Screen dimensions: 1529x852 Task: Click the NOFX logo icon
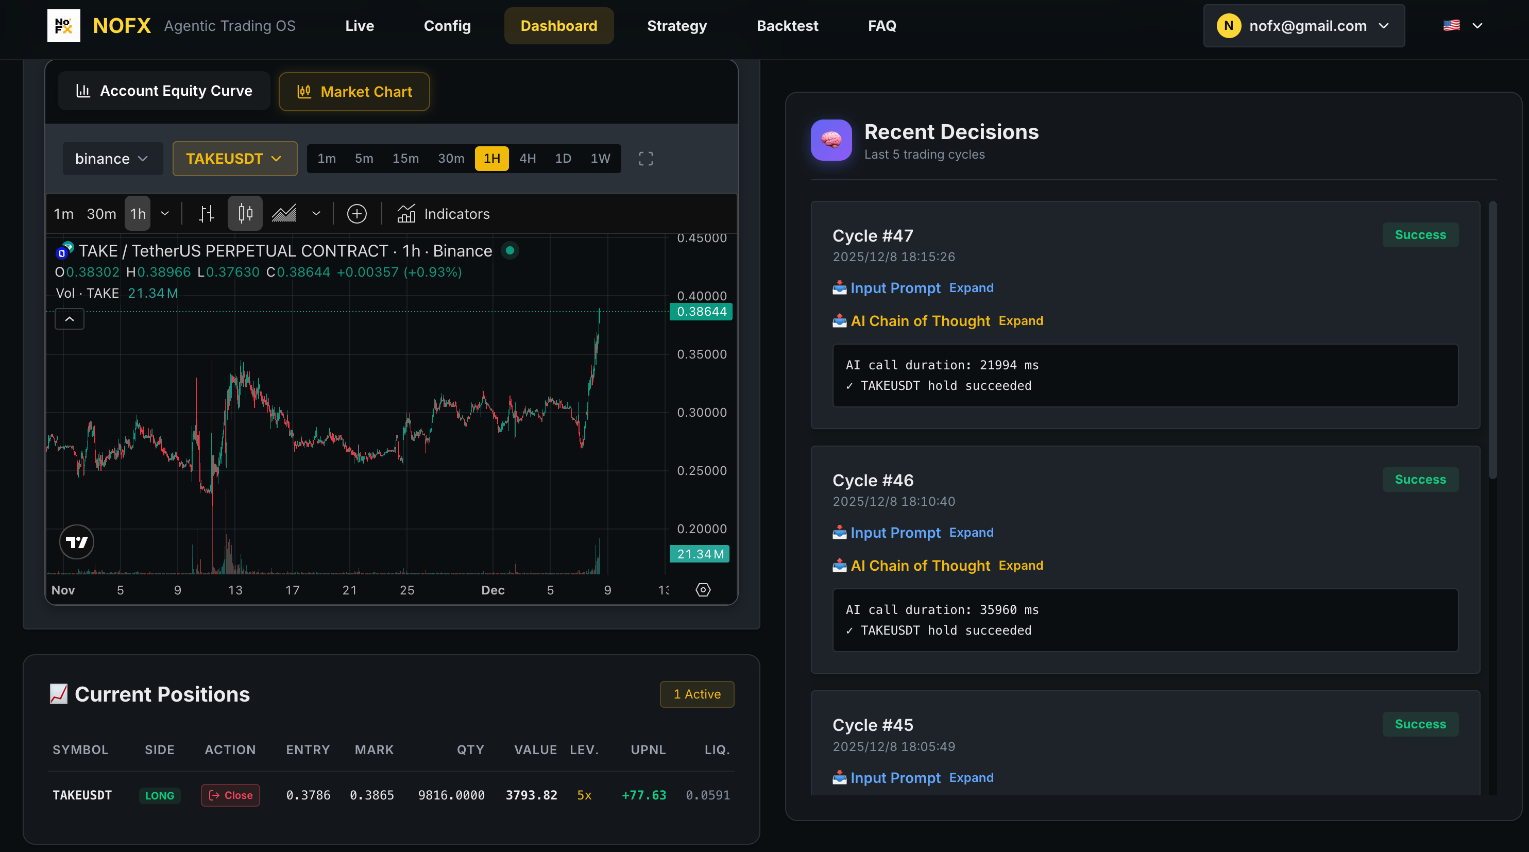[x=63, y=26]
